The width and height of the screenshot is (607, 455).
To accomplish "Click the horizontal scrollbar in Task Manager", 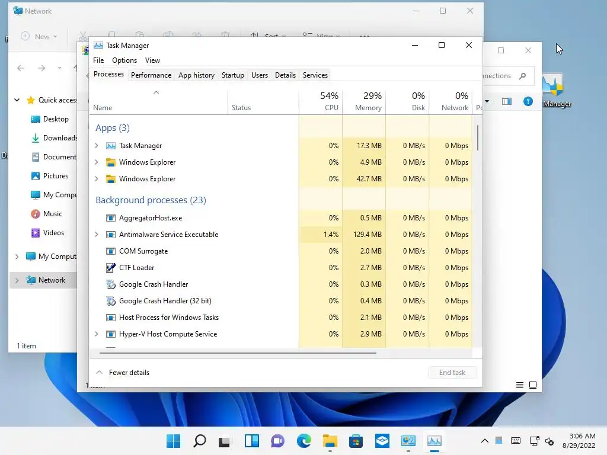I will pyautogui.click(x=238, y=353).
